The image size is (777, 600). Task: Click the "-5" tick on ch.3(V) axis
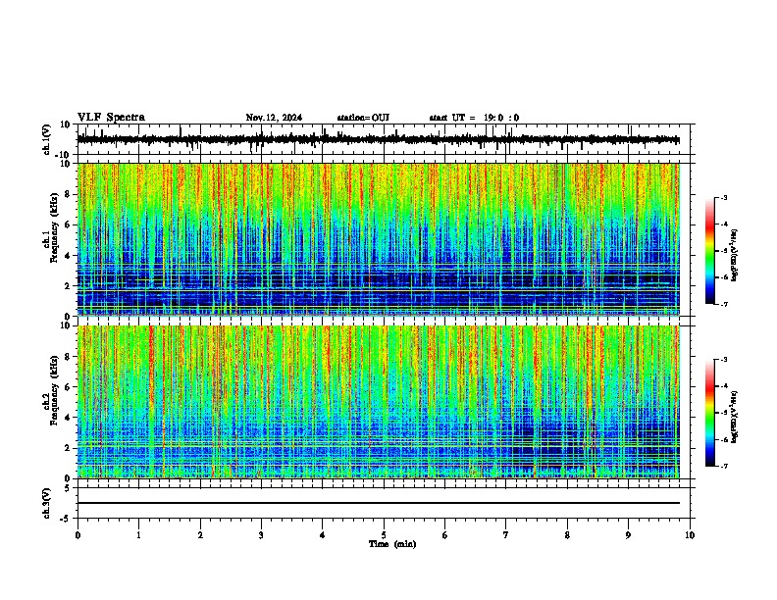point(66,519)
